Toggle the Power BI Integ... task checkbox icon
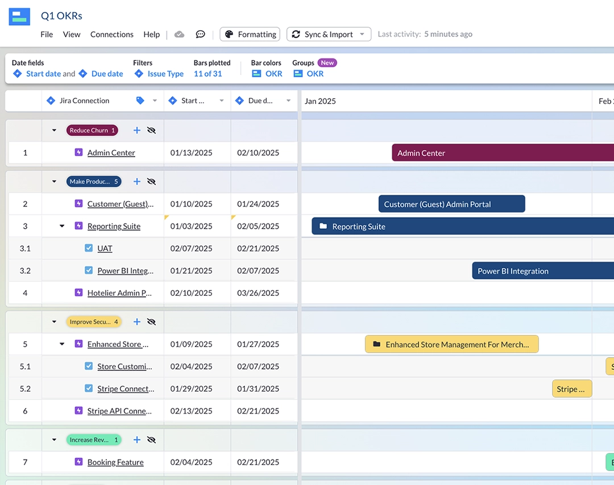The image size is (614, 485). pos(89,270)
